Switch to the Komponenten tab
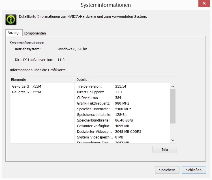The width and height of the screenshot is (212, 180). tap(35, 33)
